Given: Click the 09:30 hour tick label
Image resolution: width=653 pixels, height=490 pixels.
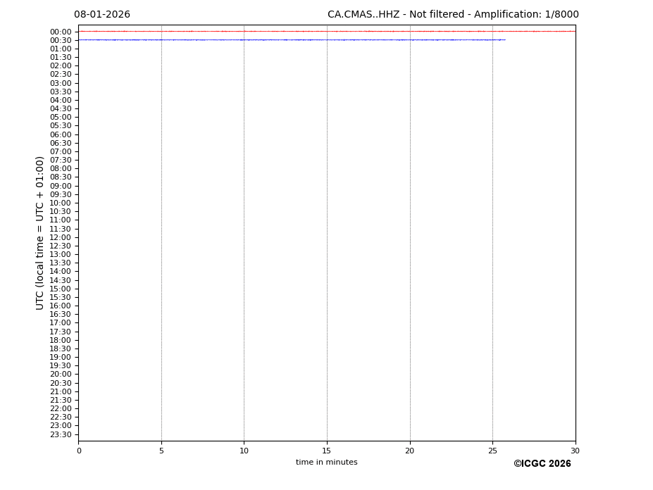Looking at the screenshot, I should click(60, 194).
